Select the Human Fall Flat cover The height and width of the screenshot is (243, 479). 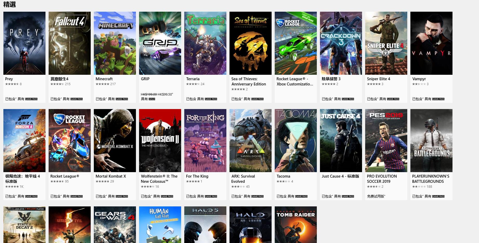(x=160, y=225)
